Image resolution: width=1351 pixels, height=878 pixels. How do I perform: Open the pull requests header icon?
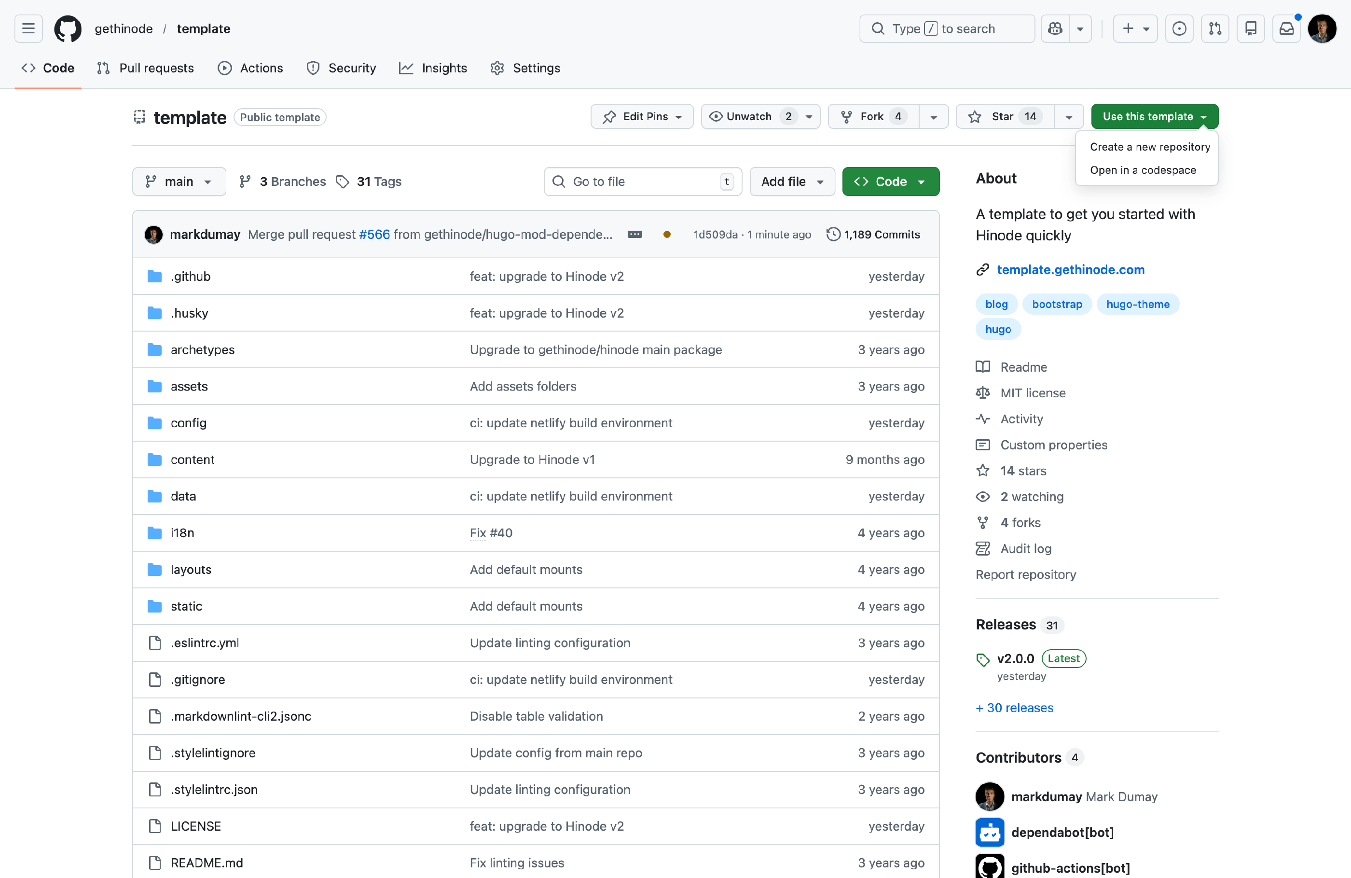pos(1215,28)
